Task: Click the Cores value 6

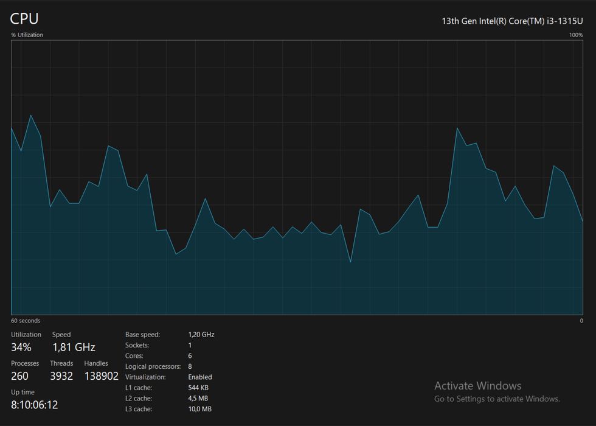Action: (x=190, y=355)
